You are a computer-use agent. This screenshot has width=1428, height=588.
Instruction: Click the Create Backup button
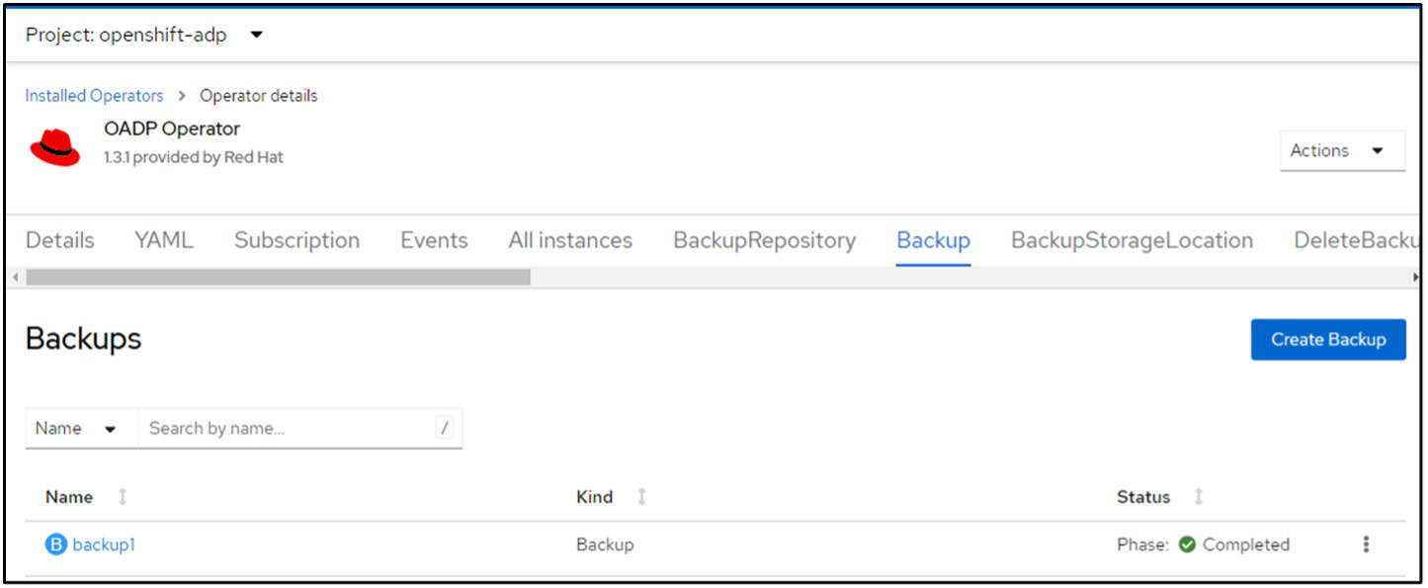click(x=1327, y=339)
